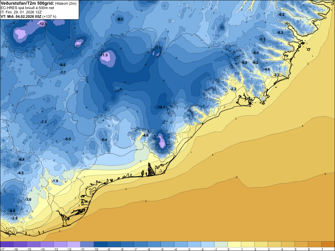Viewport: 335px width, 251px height.
Task: Click the -4.5 temperature label
Action: coord(20,173)
